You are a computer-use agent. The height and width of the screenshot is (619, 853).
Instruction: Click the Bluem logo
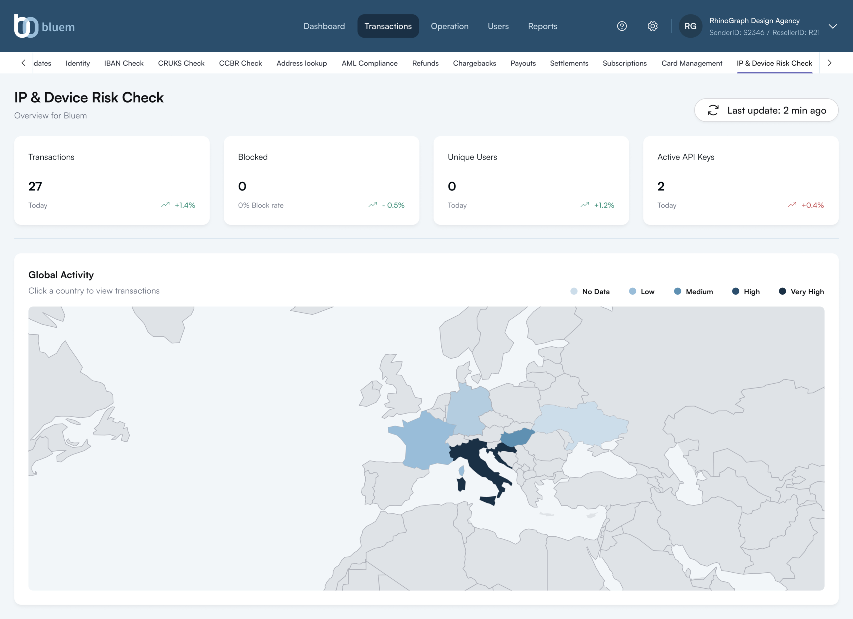(x=44, y=26)
